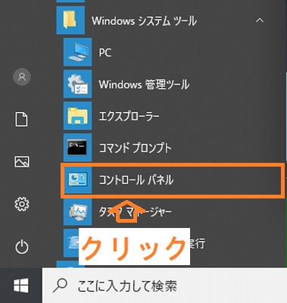The height and width of the screenshot is (303, 287).
Task: Click the コマンド プロンプト text label
Action: pyautogui.click(x=135, y=148)
